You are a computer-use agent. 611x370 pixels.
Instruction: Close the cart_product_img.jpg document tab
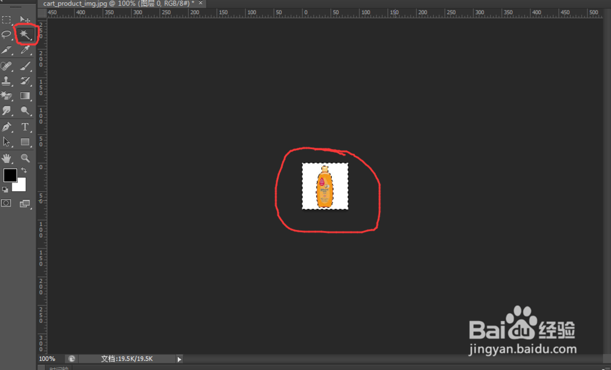click(x=200, y=3)
